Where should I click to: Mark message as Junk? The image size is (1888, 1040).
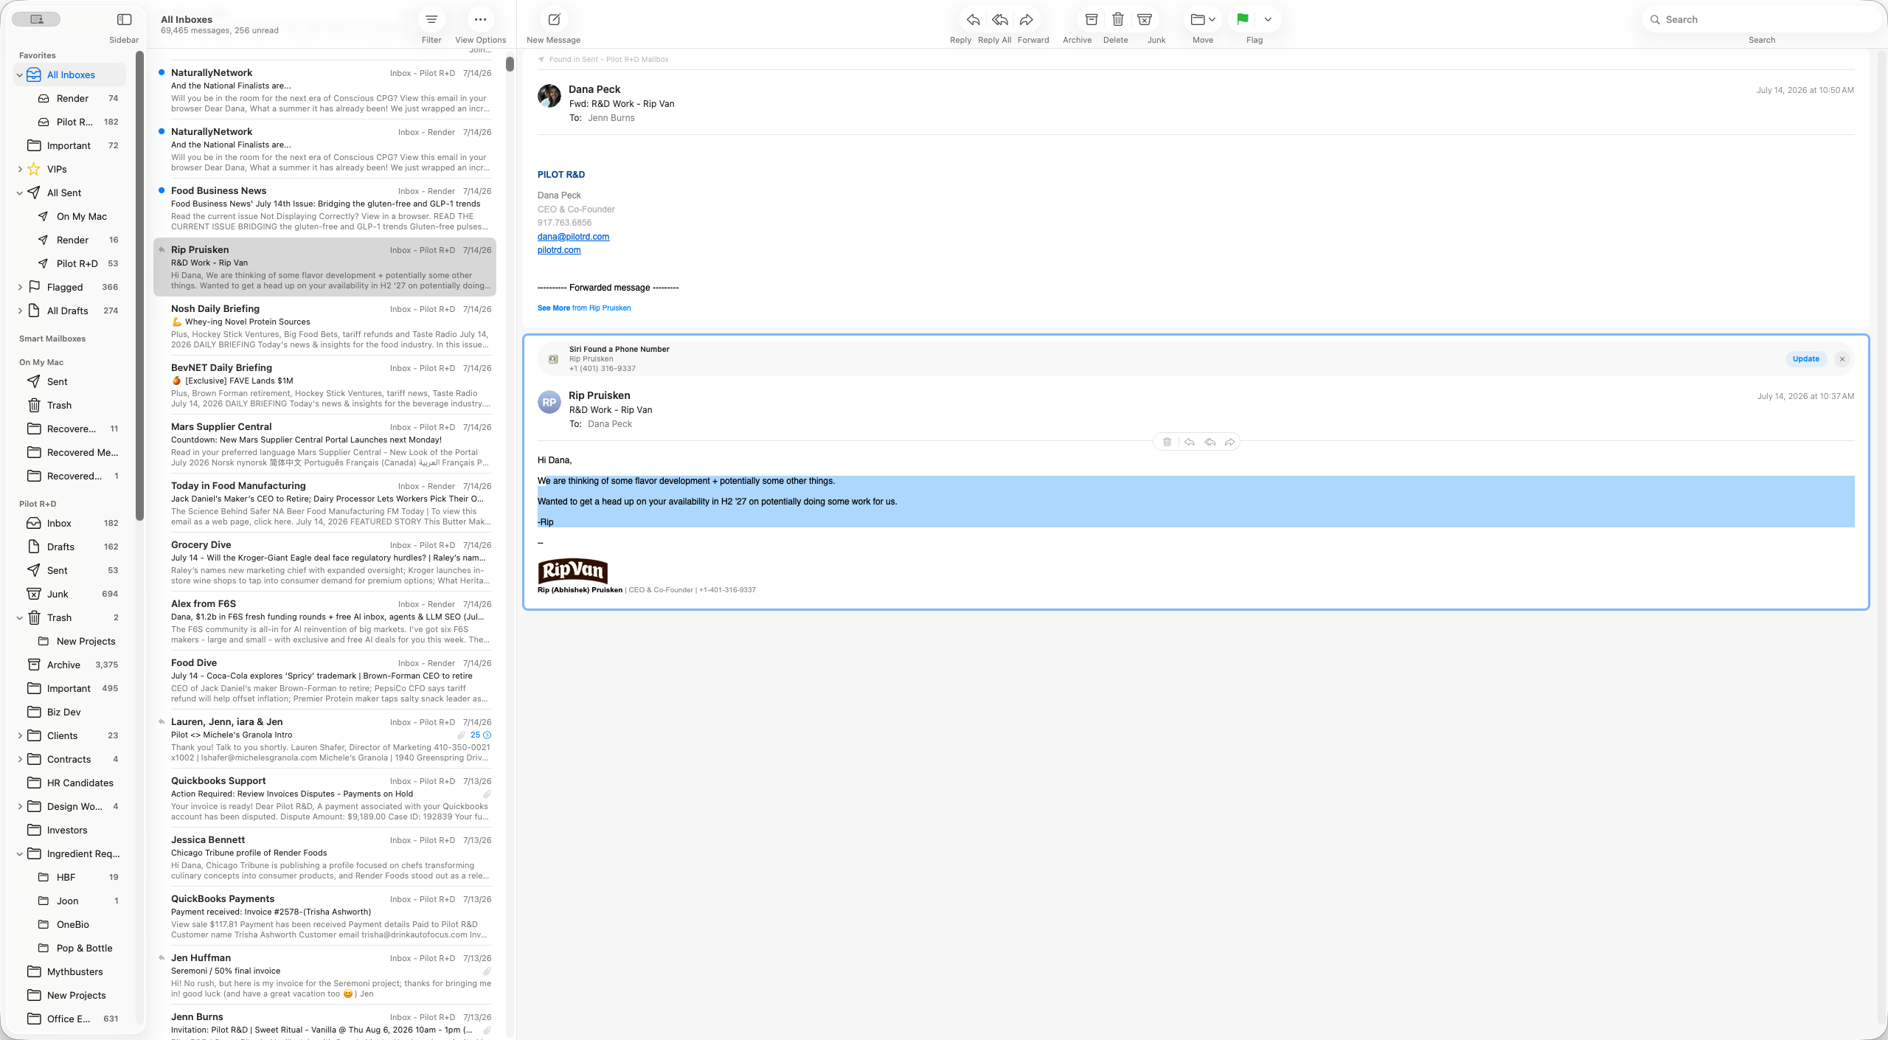[1145, 20]
